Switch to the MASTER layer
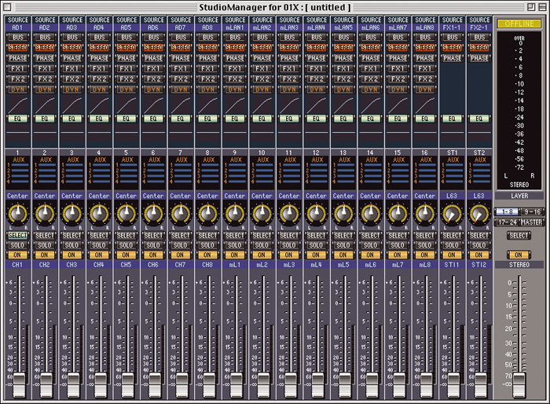 [x=530, y=221]
